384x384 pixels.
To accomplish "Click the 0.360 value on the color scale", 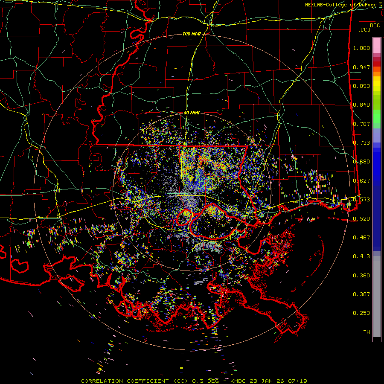I will [x=361, y=276].
